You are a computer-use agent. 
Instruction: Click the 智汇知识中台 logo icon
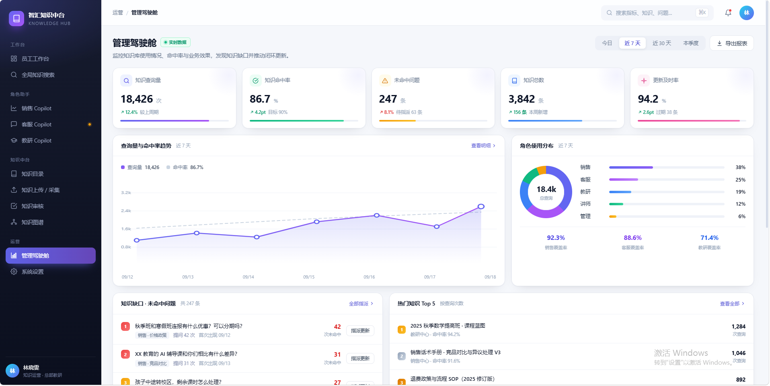16,19
